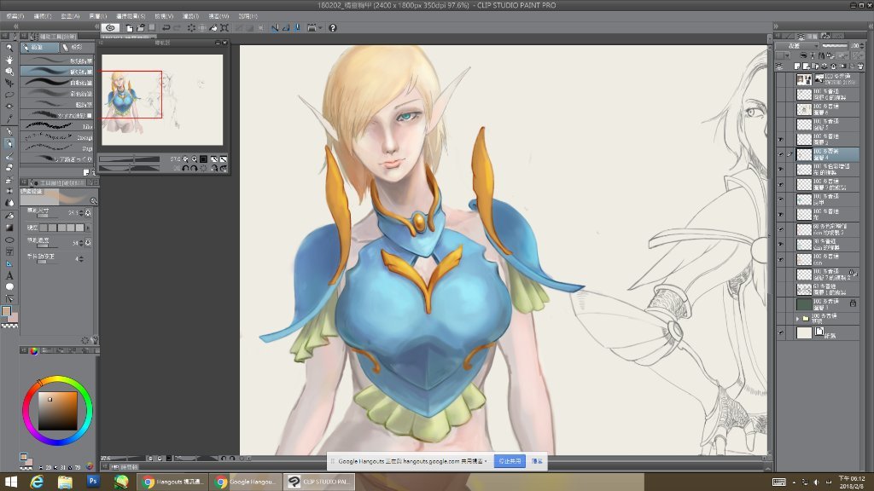Show the hidden 圖層 6 layer
The height and width of the screenshot is (491, 874).
click(780, 110)
